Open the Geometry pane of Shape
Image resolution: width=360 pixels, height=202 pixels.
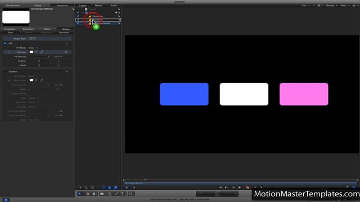(x=64, y=33)
